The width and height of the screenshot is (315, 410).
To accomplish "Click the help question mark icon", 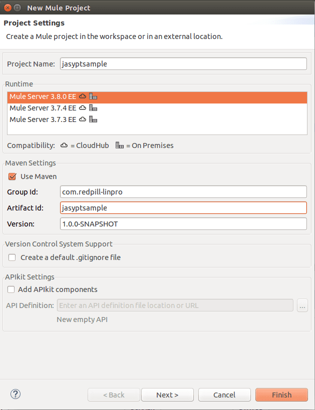I will pyautogui.click(x=16, y=394).
